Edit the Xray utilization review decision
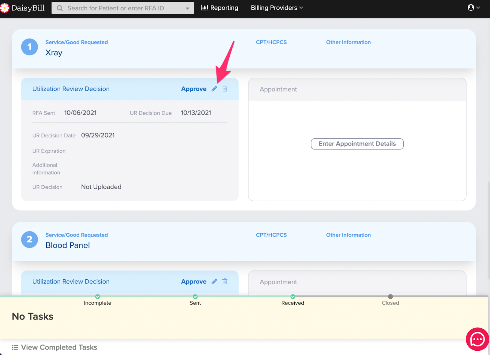This screenshot has width=490, height=355. point(214,89)
